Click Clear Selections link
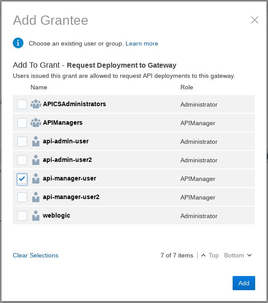Image resolution: width=268 pixels, height=303 pixels. pos(35,255)
